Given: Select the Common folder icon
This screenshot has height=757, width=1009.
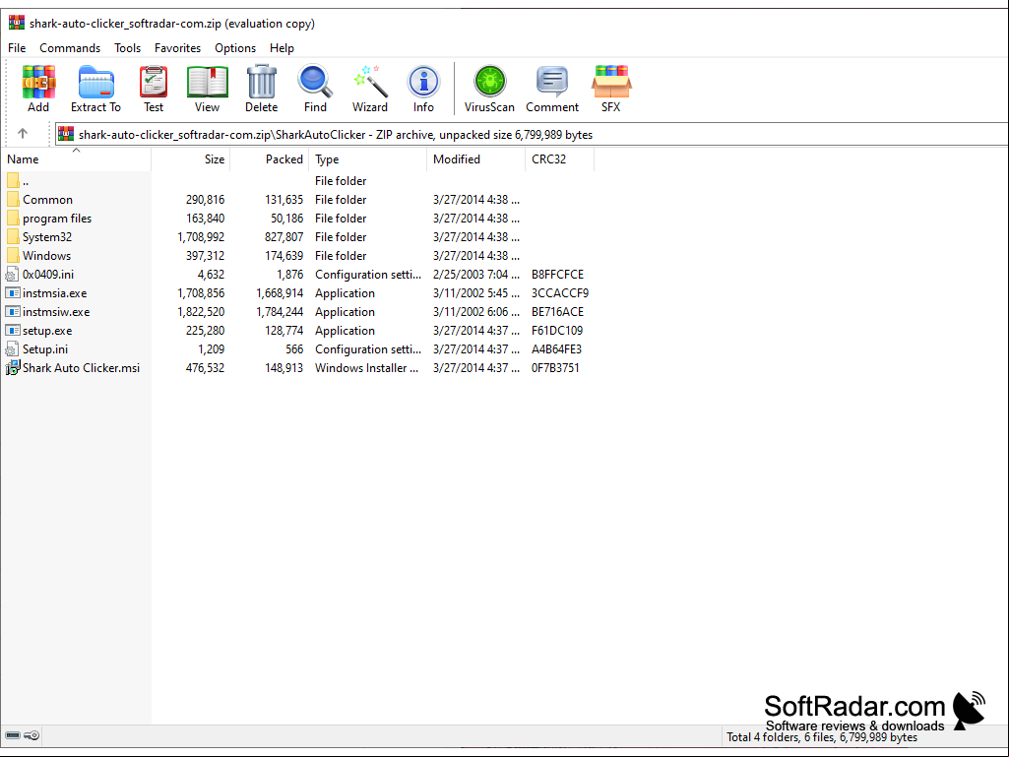Looking at the screenshot, I should coord(13,200).
